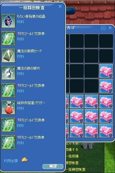Click the last 10万ゴールド交換券 ticket icon
115x173 pixels.
tap(8, 142)
